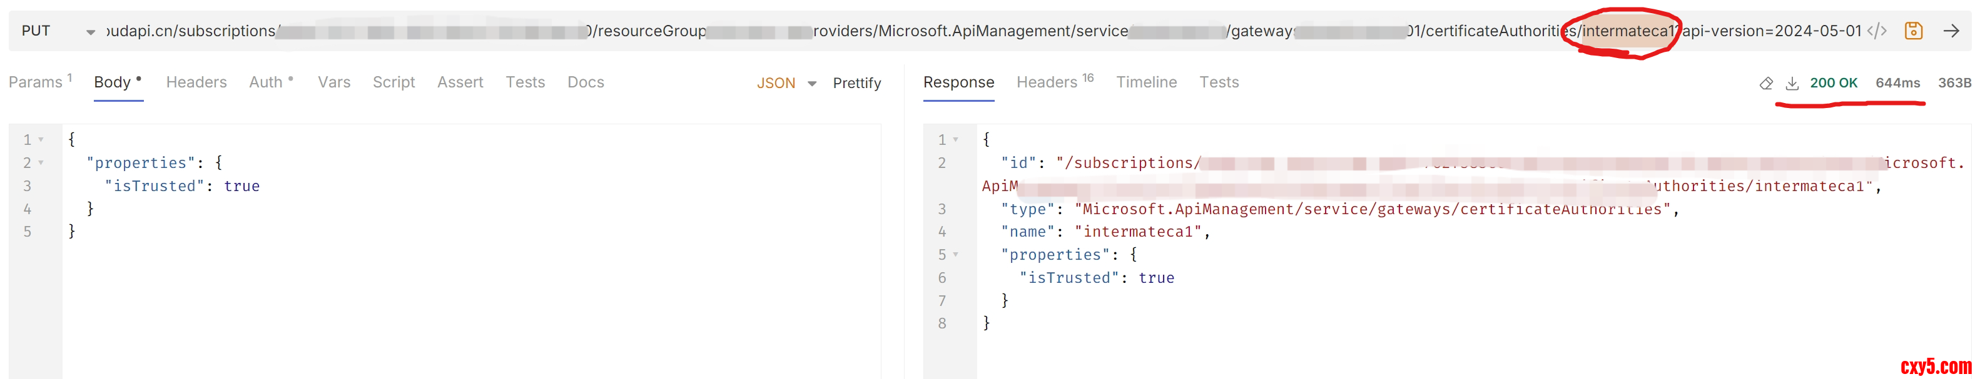Open the request Headers tab
Viewport: 1975px width, 379px height.
pos(196,82)
